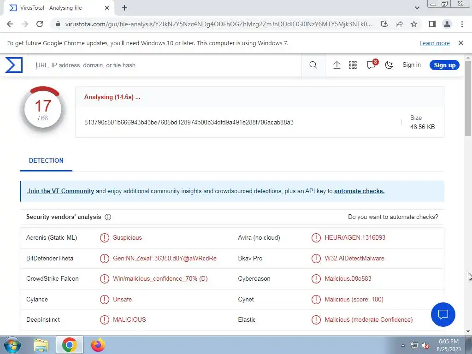Click the VirusTotal logo icon

14,65
